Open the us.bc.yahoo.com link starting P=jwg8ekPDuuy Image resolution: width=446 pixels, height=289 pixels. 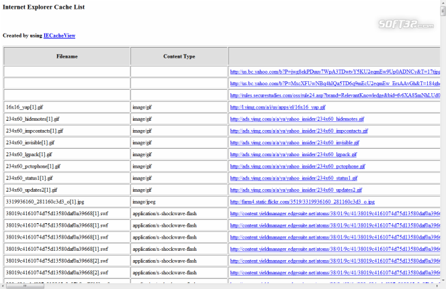pos(334,72)
